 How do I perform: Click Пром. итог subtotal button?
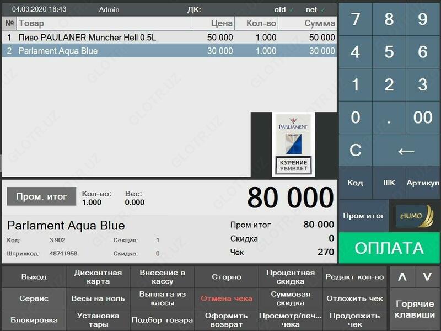[41, 197]
